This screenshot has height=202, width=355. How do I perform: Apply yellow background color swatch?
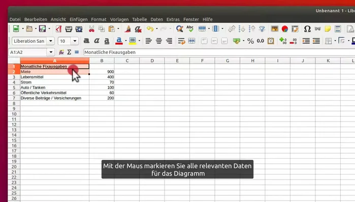(x=133, y=41)
